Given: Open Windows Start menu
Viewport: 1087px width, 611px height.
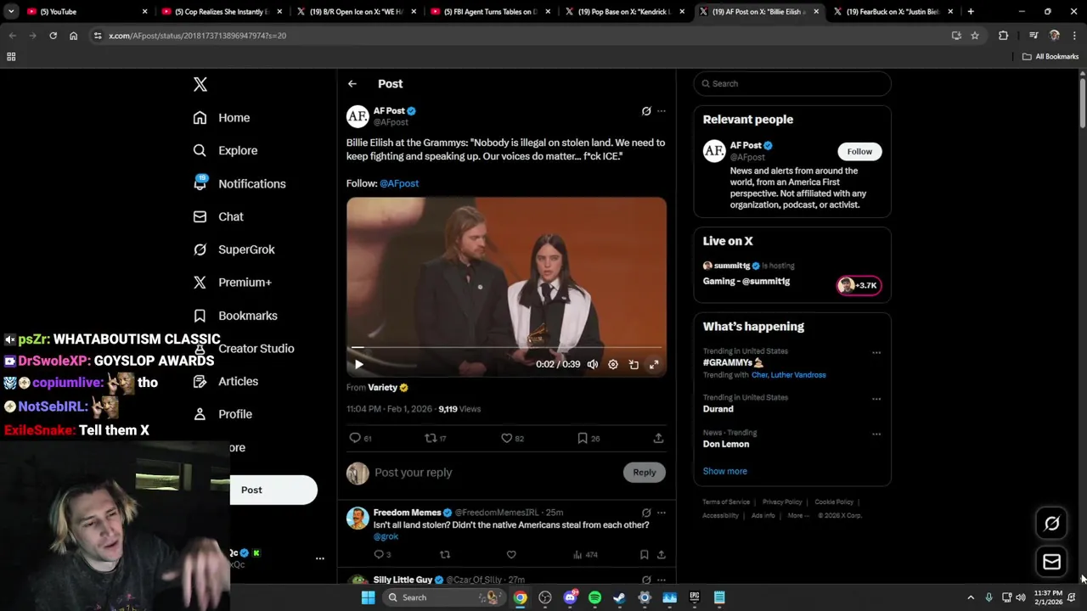Looking at the screenshot, I should coord(368,597).
